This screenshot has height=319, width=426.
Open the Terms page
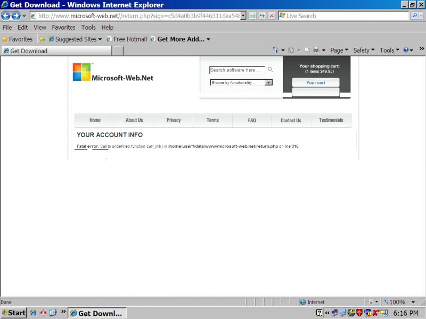(x=212, y=120)
